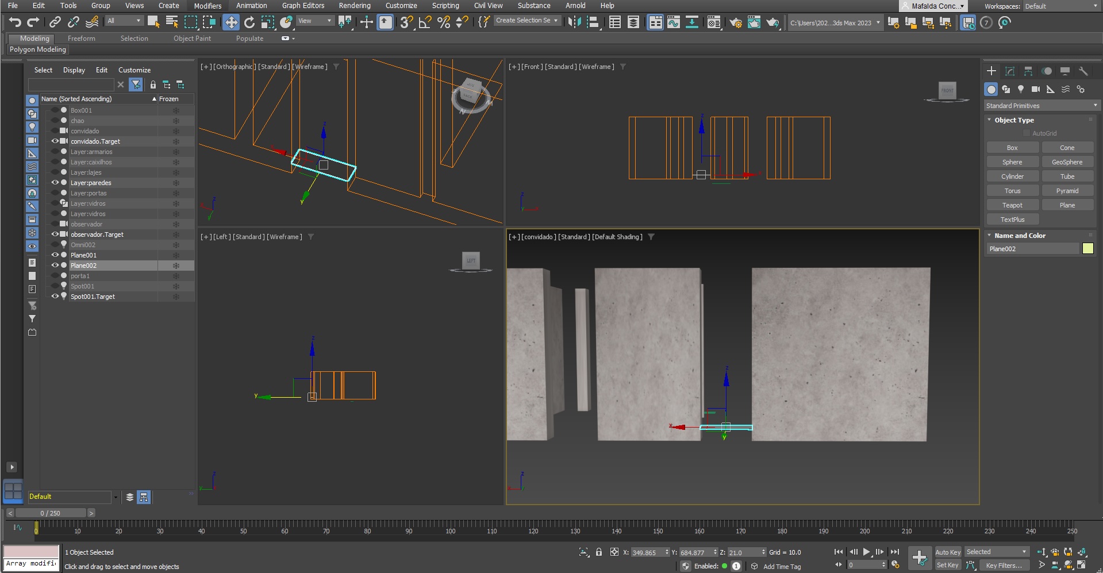Expand the Create Selection Set dropdown
1103x573 pixels.
[555, 21]
